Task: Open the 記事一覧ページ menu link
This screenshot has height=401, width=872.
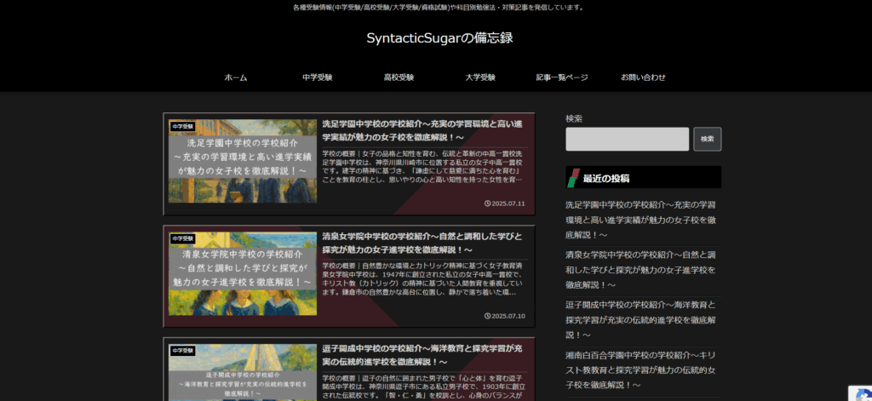Action: click(562, 77)
